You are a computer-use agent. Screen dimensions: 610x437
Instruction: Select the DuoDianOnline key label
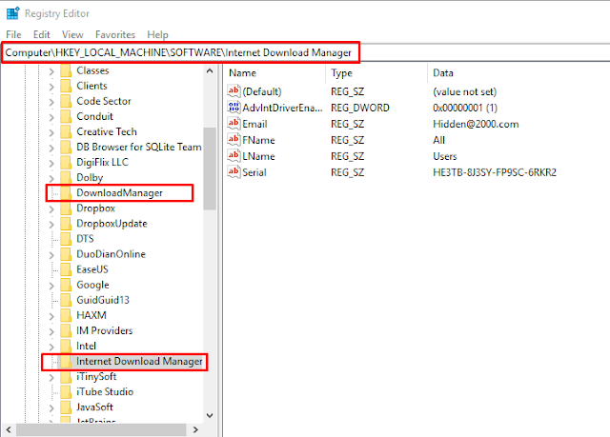[111, 254]
